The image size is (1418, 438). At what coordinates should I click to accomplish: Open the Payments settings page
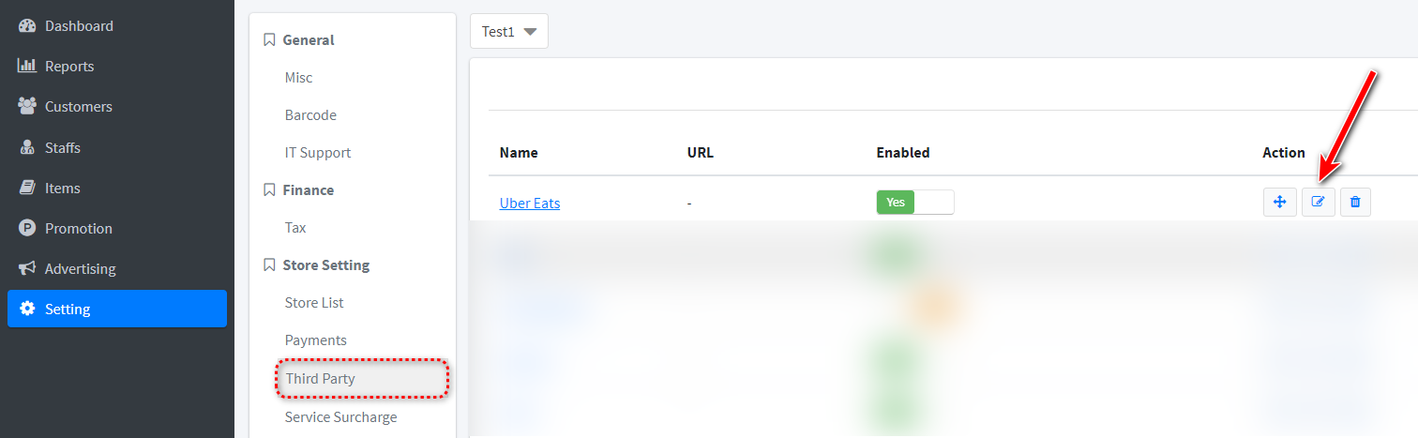[316, 340]
